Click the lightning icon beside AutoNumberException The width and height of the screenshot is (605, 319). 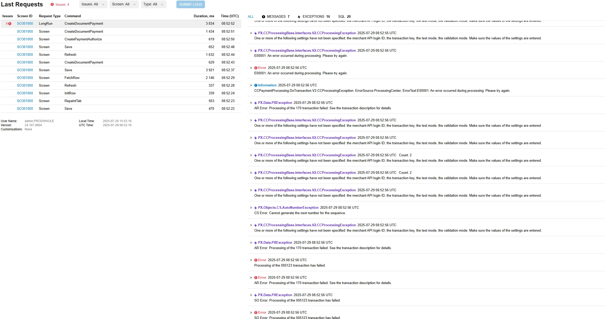256,208
